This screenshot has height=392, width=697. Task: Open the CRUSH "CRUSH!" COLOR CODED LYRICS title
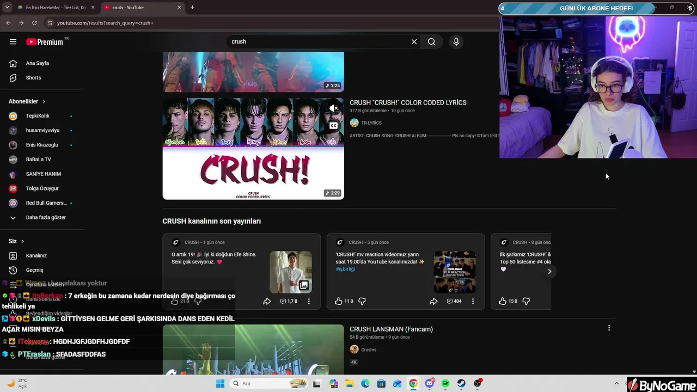click(x=408, y=102)
